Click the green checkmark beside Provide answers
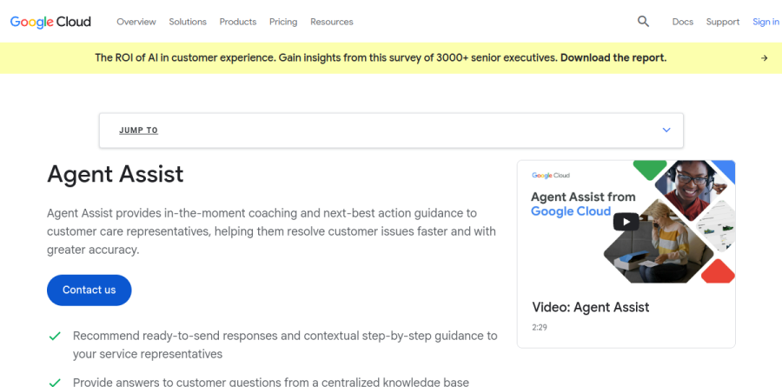The height and width of the screenshot is (387, 782). coord(55,383)
